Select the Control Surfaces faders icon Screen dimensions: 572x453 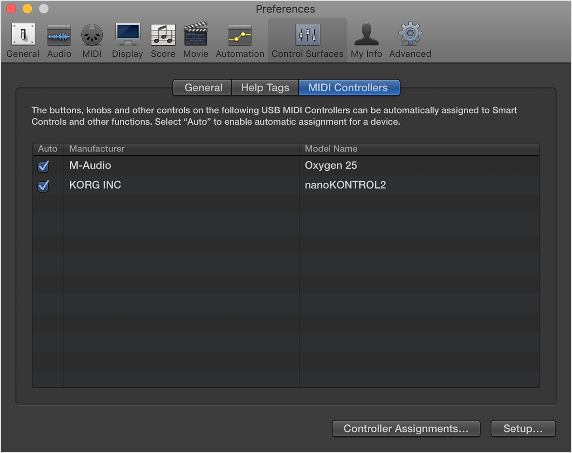pos(307,35)
